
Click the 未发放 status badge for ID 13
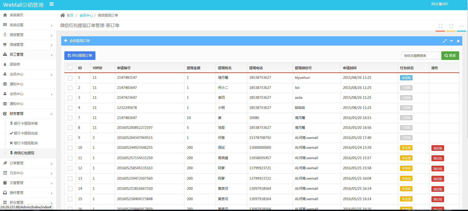[406, 179]
